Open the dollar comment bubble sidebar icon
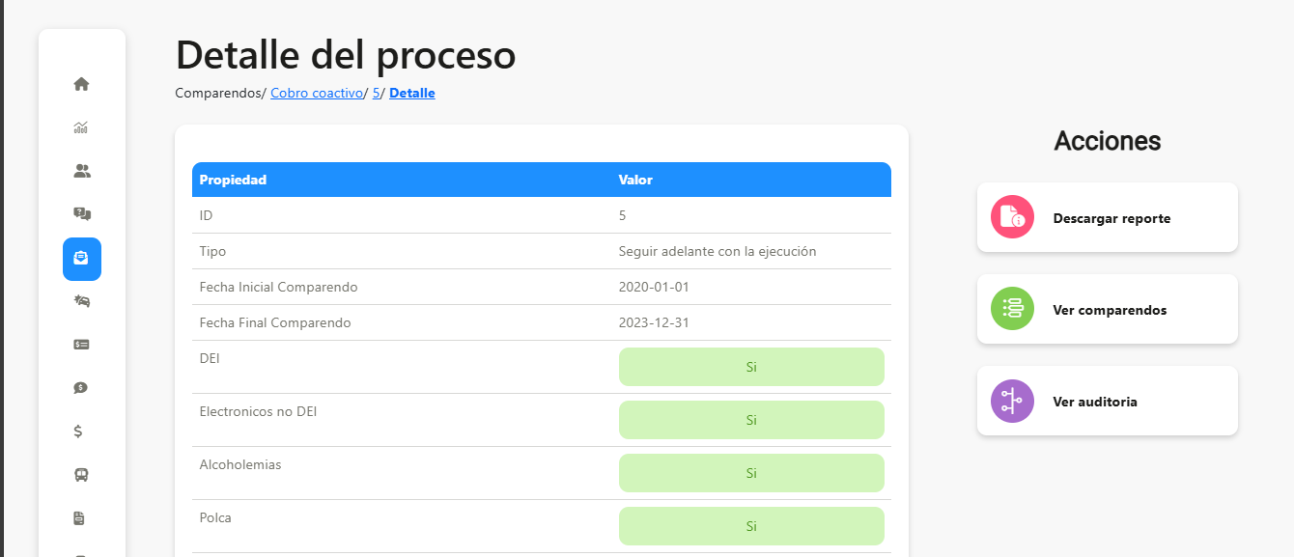 [x=81, y=388]
